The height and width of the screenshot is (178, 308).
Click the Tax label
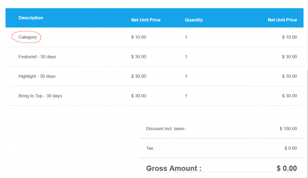tap(151, 148)
